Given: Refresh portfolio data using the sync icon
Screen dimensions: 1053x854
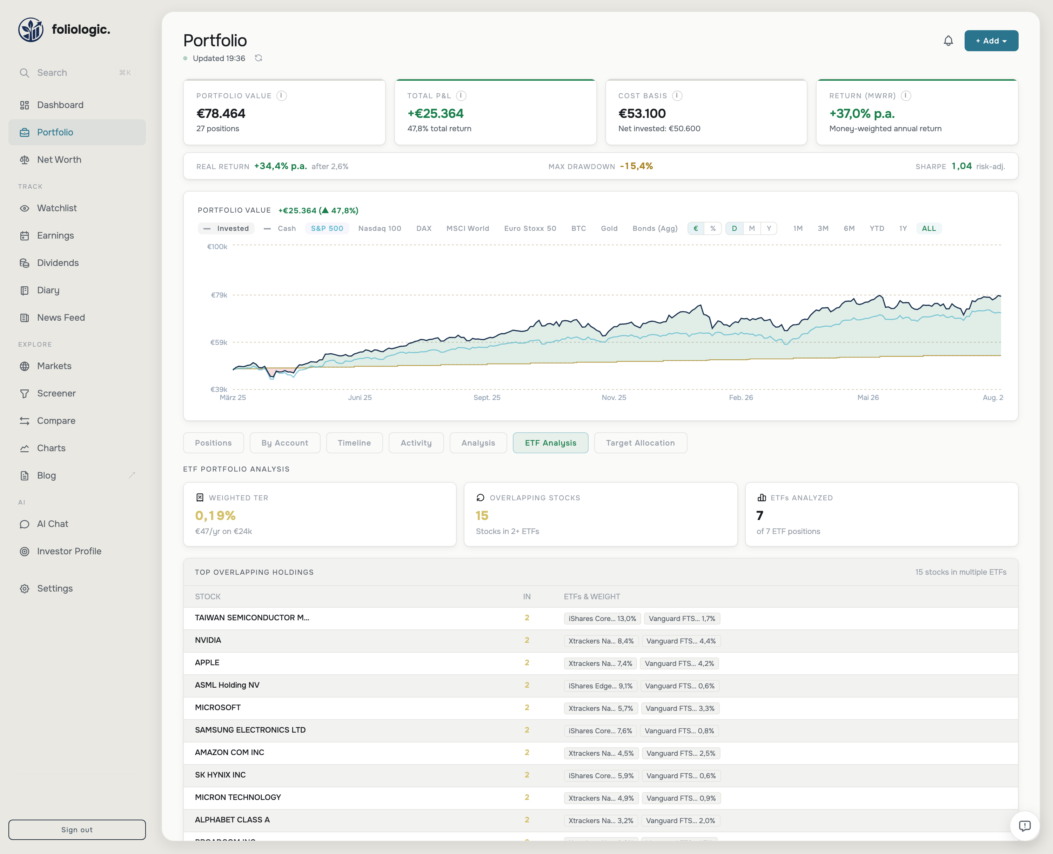Looking at the screenshot, I should click(x=259, y=58).
